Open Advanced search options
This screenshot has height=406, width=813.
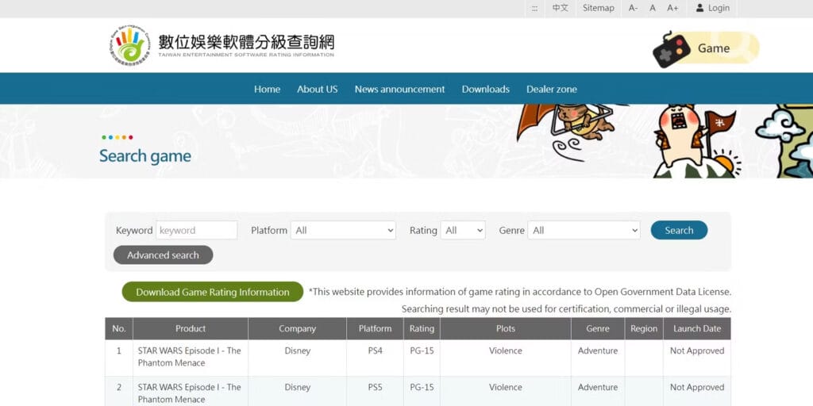tap(163, 255)
